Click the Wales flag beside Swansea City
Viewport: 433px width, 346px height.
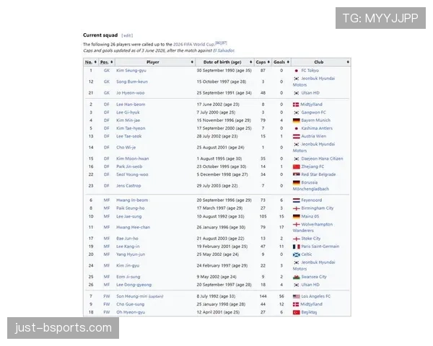tap(297, 277)
